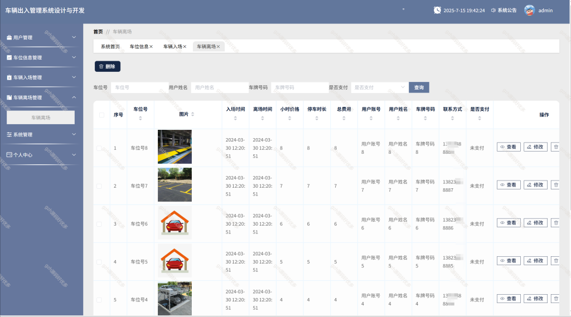Sort by 入场时间 column arrows
Viewport: 571px width, 317px height.
pos(235,118)
